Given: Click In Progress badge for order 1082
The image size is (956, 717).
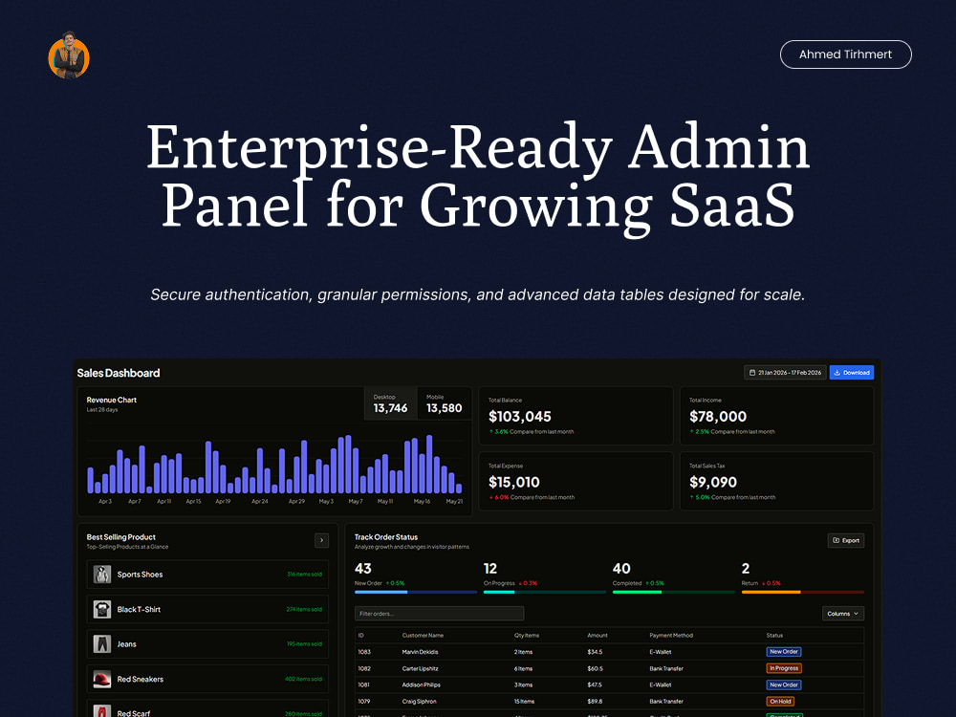Looking at the screenshot, I should (x=784, y=668).
